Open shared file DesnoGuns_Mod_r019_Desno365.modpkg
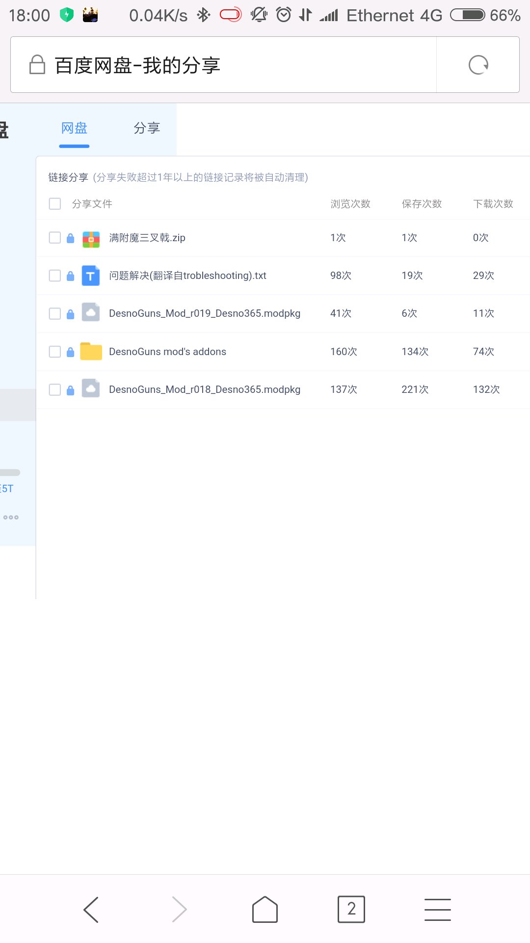The image size is (530, 943). (x=205, y=313)
